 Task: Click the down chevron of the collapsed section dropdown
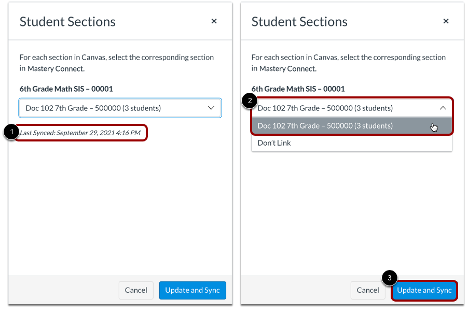[211, 108]
